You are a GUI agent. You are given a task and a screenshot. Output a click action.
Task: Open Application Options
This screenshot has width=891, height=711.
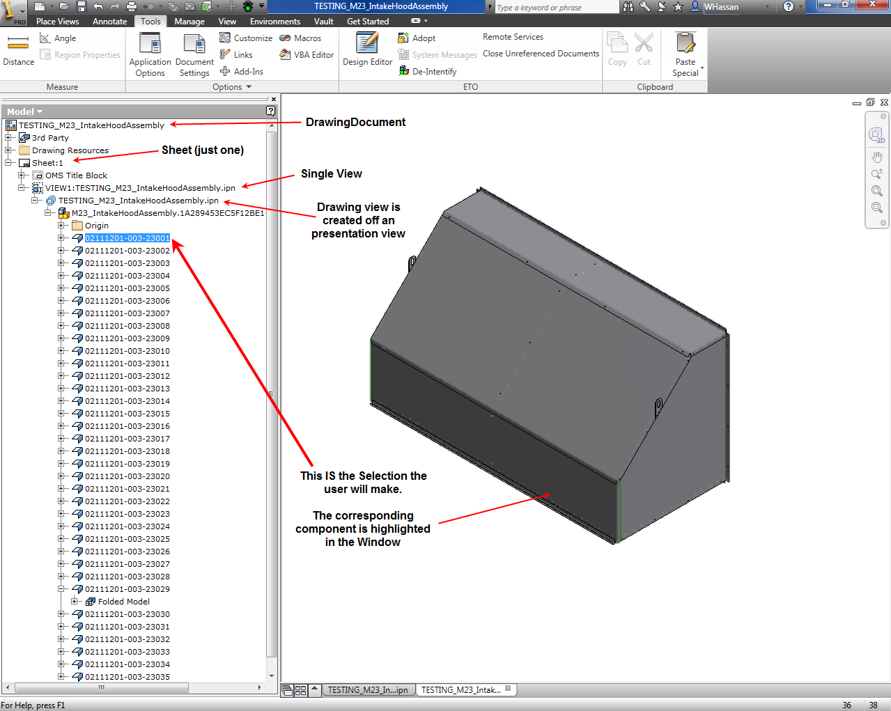tap(150, 54)
